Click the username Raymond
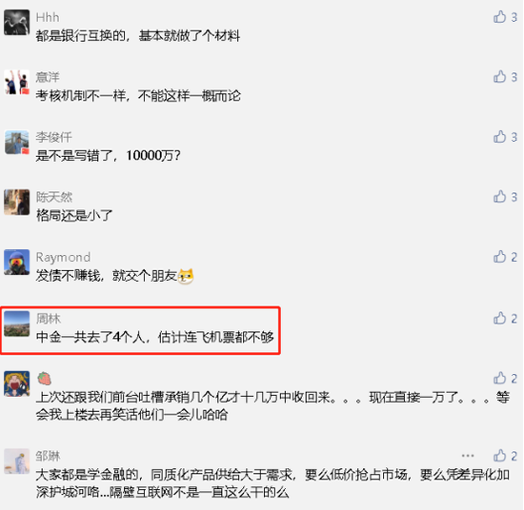The height and width of the screenshot is (510, 524). [63, 257]
